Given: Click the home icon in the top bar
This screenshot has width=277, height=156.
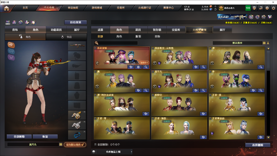Looking at the screenshot, I should [x=6, y=8].
